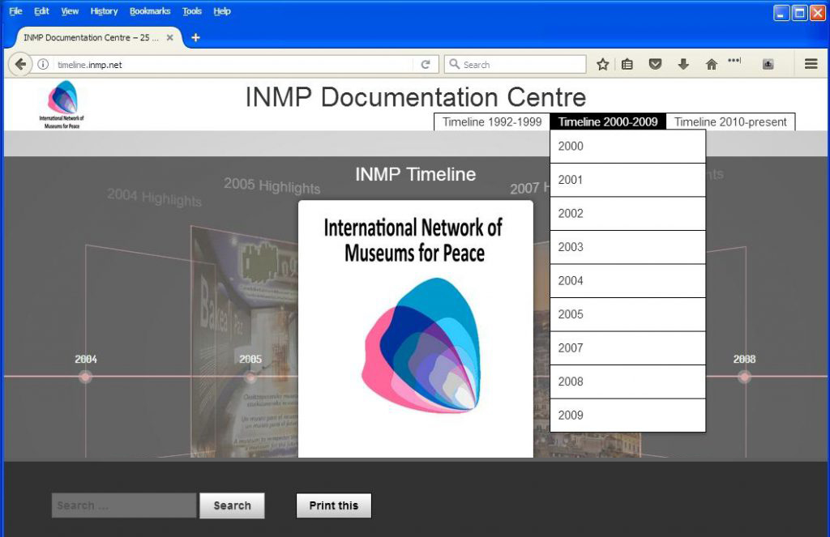830x537 pixels.
Task: Click the INMP Timeline heading
Action: 416,174
